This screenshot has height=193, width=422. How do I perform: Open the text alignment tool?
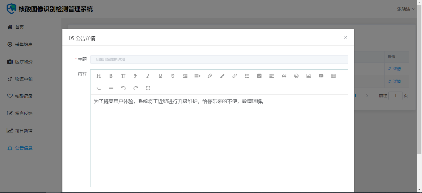[x=272, y=76]
